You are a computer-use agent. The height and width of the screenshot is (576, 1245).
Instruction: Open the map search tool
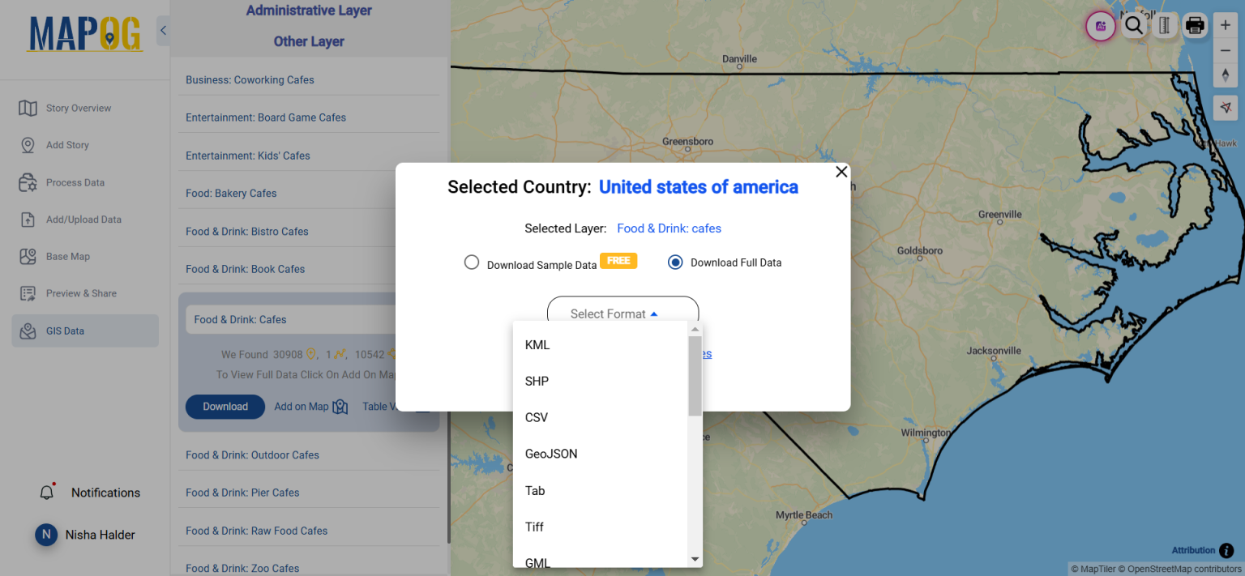pyautogui.click(x=1133, y=25)
